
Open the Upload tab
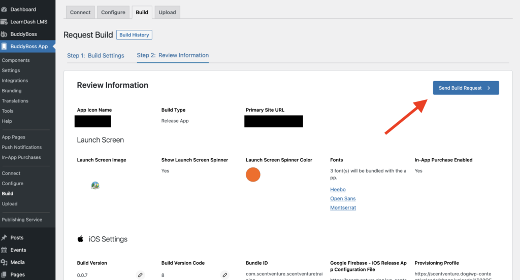point(167,12)
